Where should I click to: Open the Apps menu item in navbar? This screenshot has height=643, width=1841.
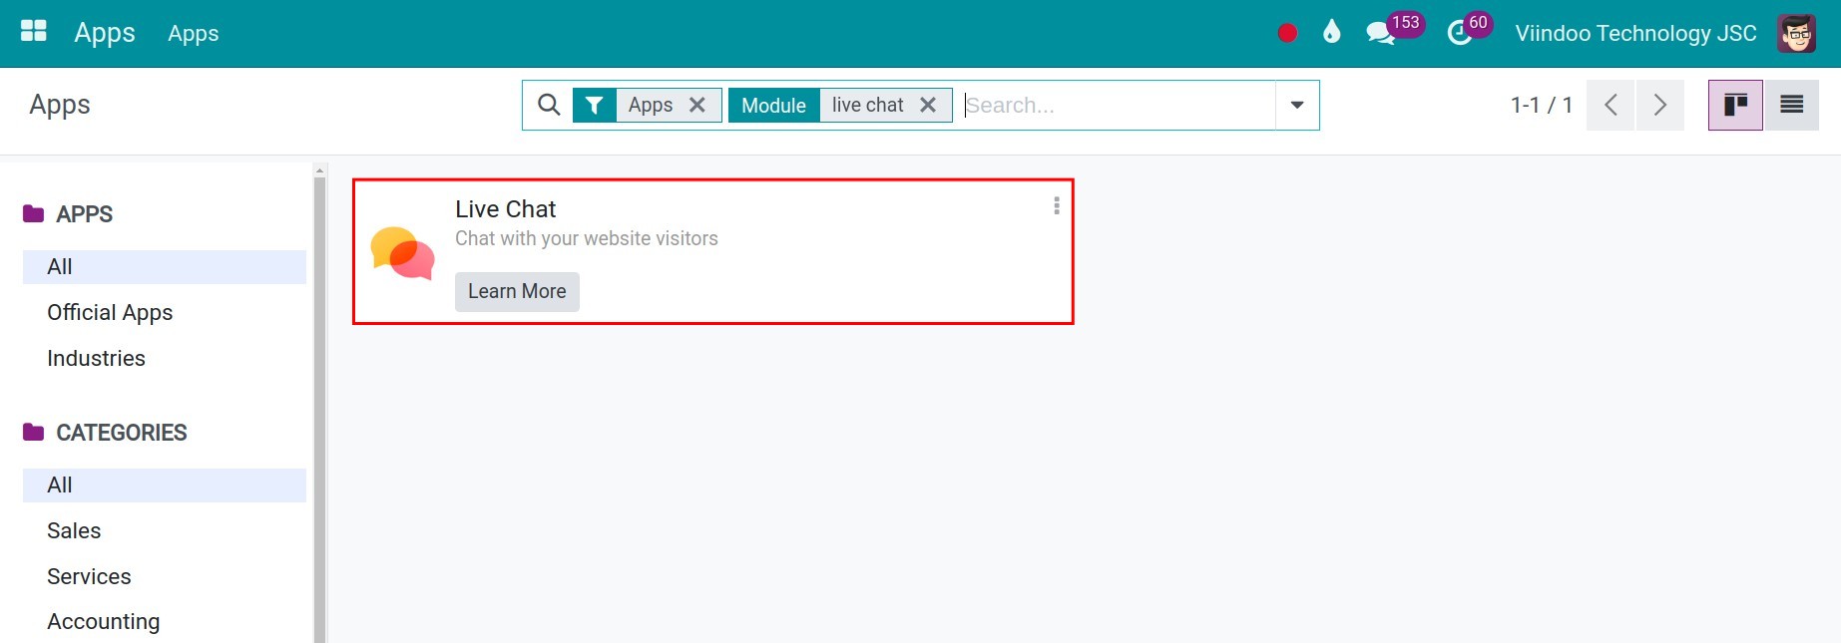(x=194, y=33)
